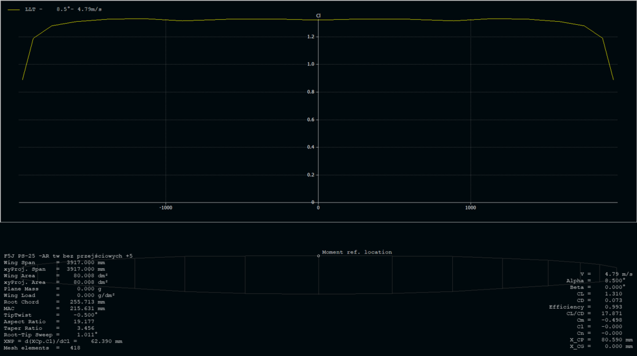
Task: Click the -1000 x-axis tick label
Action: (165, 208)
